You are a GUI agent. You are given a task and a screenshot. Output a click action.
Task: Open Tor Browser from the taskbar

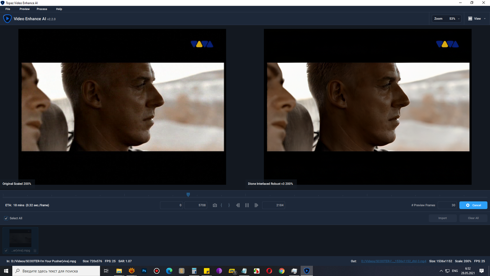click(219, 271)
